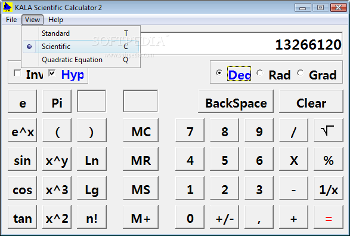Screen dimensions: 350x236
Task: Minimize the calculator window
Action: (302, 8)
